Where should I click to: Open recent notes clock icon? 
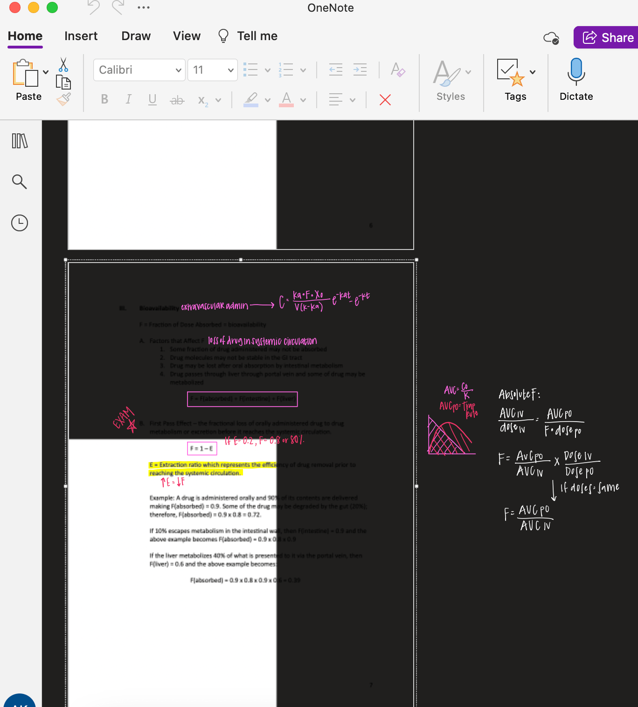(20, 223)
